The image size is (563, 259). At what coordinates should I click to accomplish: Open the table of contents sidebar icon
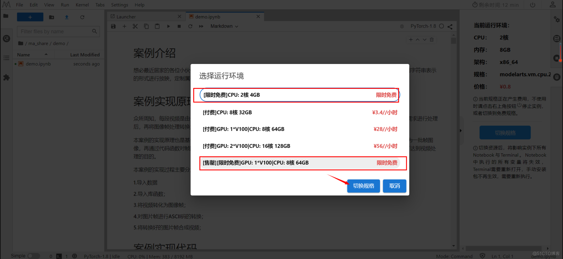[6, 58]
